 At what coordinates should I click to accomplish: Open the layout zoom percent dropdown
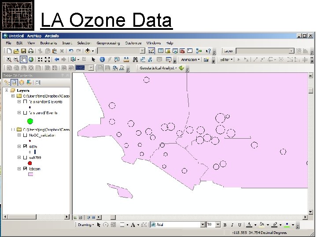click(x=92, y=68)
